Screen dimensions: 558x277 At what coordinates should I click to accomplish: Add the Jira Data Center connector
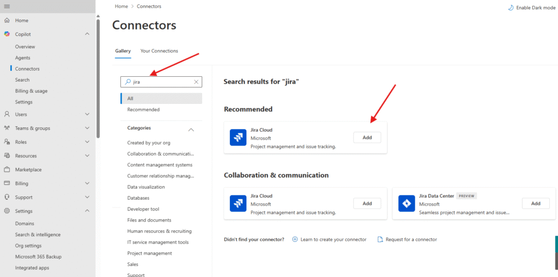point(535,204)
